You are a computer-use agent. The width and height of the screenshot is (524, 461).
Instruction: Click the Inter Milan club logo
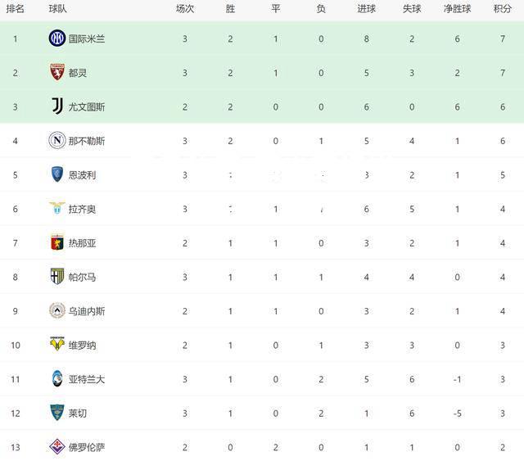[x=57, y=38]
